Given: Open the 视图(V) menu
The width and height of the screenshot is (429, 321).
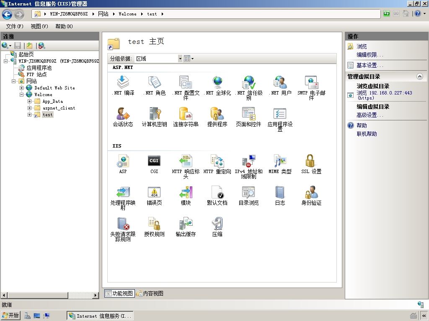Looking at the screenshot, I should tap(39, 26).
